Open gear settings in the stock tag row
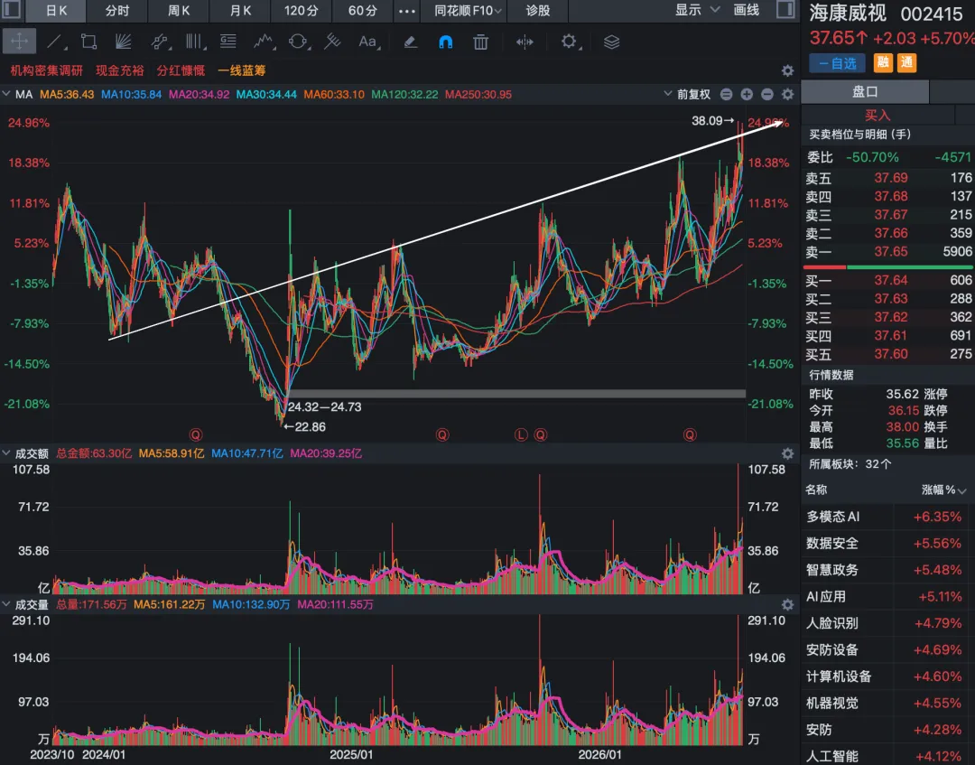This screenshot has width=975, height=765. pos(787,71)
